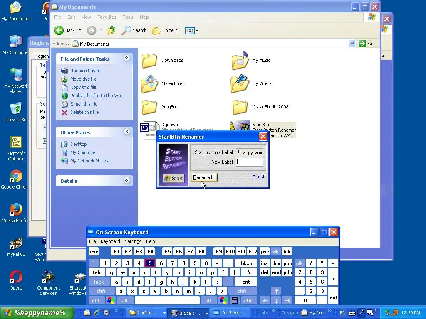Open Settings menu in On-Screen Keyboard
The height and width of the screenshot is (319, 426).
pyautogui.click(x=133, y=241)
